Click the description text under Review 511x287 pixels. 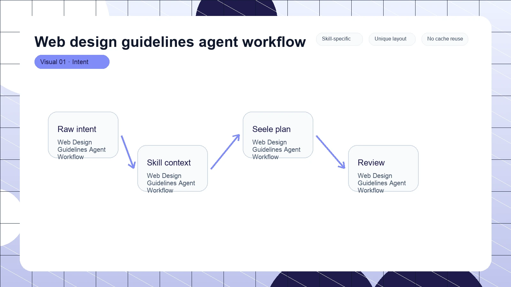pos(382,183)
